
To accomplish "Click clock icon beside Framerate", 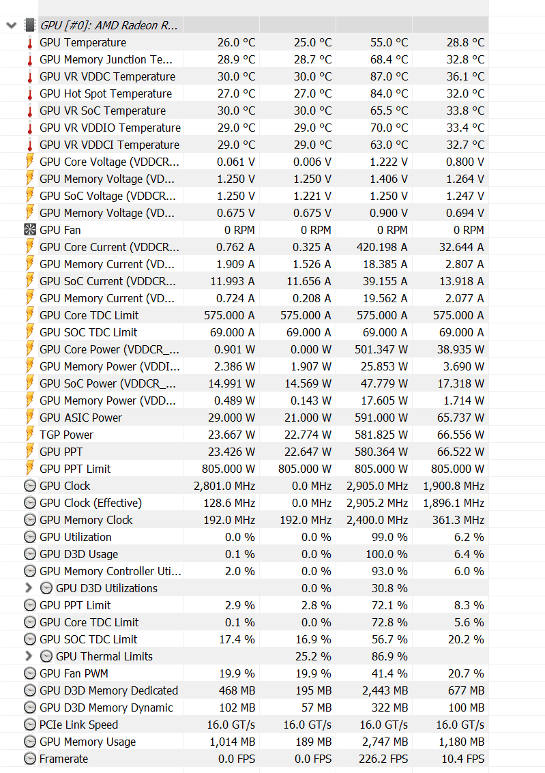I will 30,758.
